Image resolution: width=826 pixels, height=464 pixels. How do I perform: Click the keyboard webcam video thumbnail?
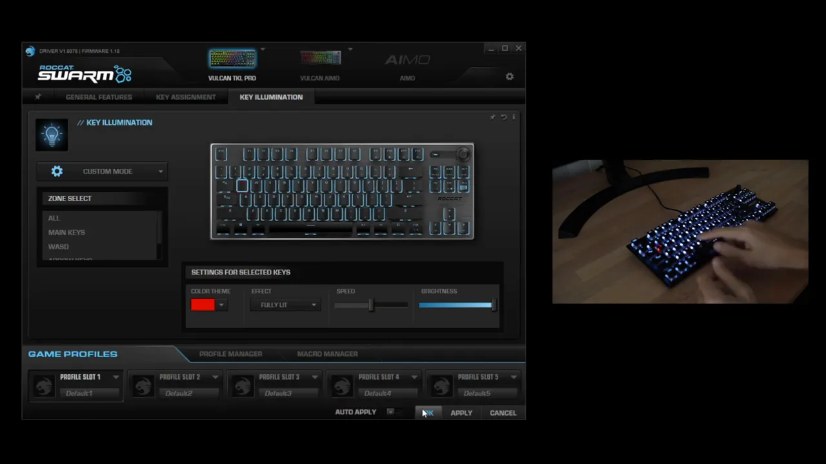[680, 231]
